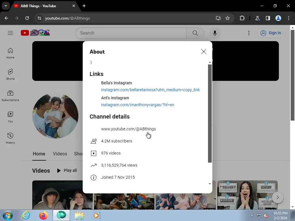Go to Home in the sidebar
The width and height of the screenshot is (295, 221).
click(x=10, y=53)
